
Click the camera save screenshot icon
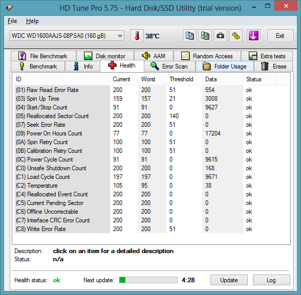[x=220, y=36]
